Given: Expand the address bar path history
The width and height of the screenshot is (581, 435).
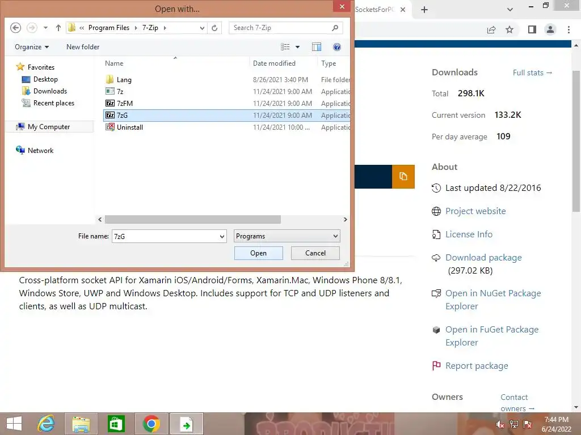Looking at the screenshot, I should [202, 28].
